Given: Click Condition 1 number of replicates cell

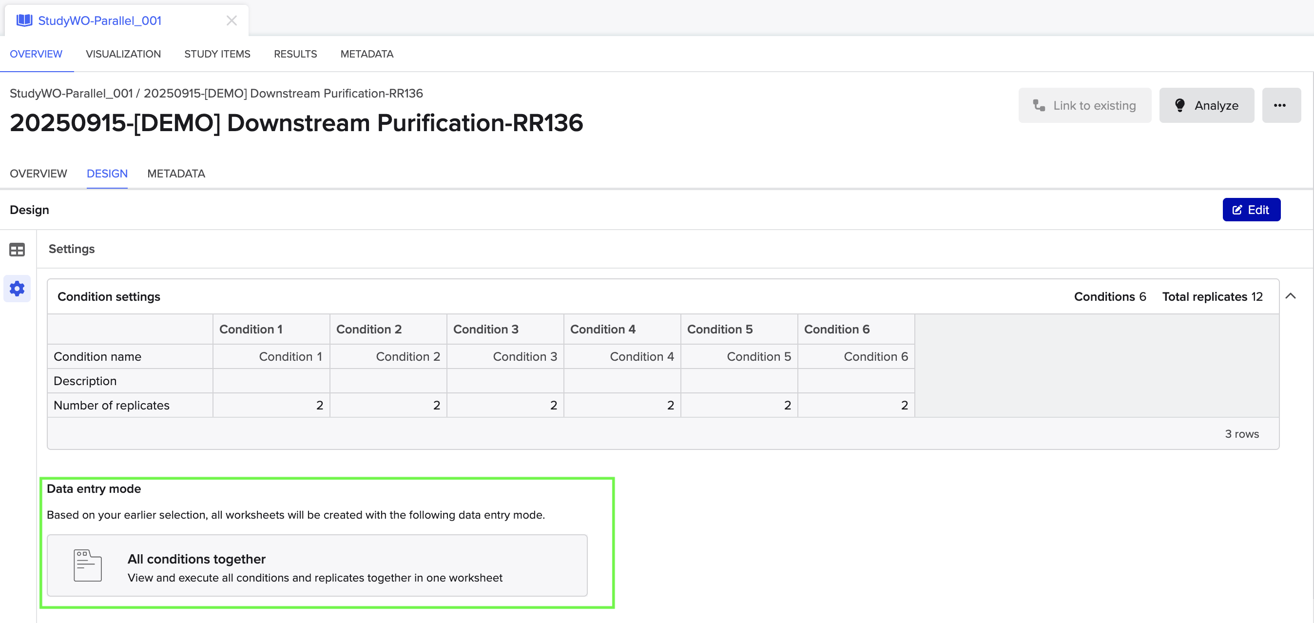Looking at the screenshot, I should click(x=271, y=405).
